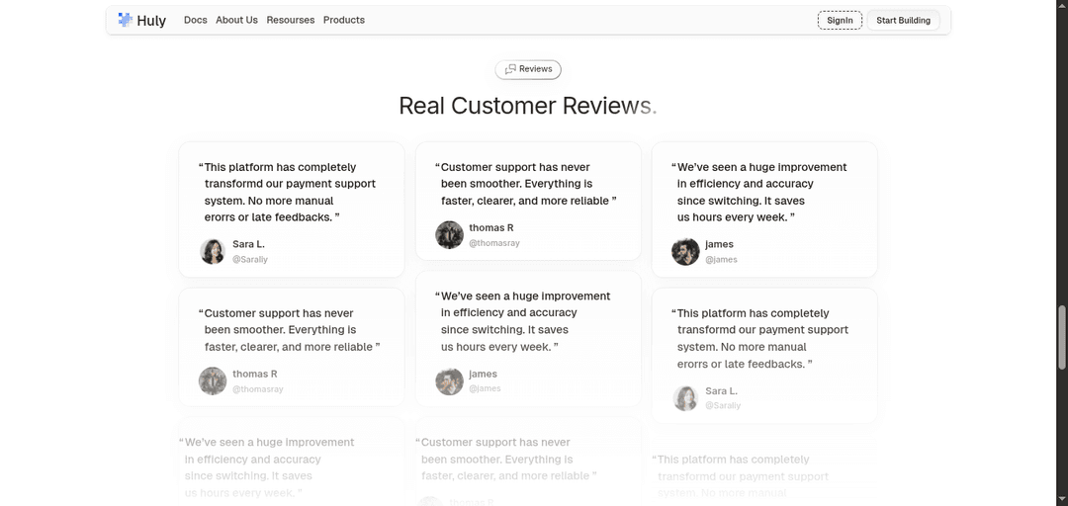Image resolution: width=1068 pixels, height=506 pixels.
Task: Click the Huly puzzle logo icon
Action: (126, 20)
